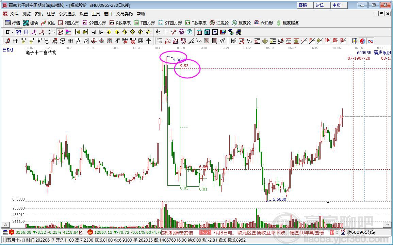Open the 板块 sectors view
Image resolution: width=393 pixels, height=245 pixels.
[31, 23]
